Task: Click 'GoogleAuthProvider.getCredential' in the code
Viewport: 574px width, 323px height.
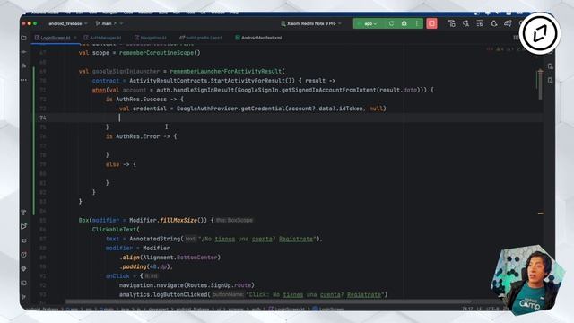Action: click(230, 109)
